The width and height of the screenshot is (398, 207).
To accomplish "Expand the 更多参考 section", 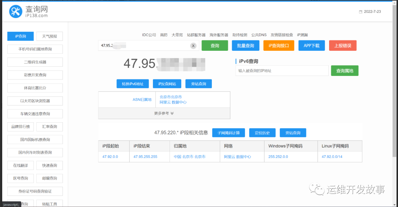I will click(x=164, y=113).
